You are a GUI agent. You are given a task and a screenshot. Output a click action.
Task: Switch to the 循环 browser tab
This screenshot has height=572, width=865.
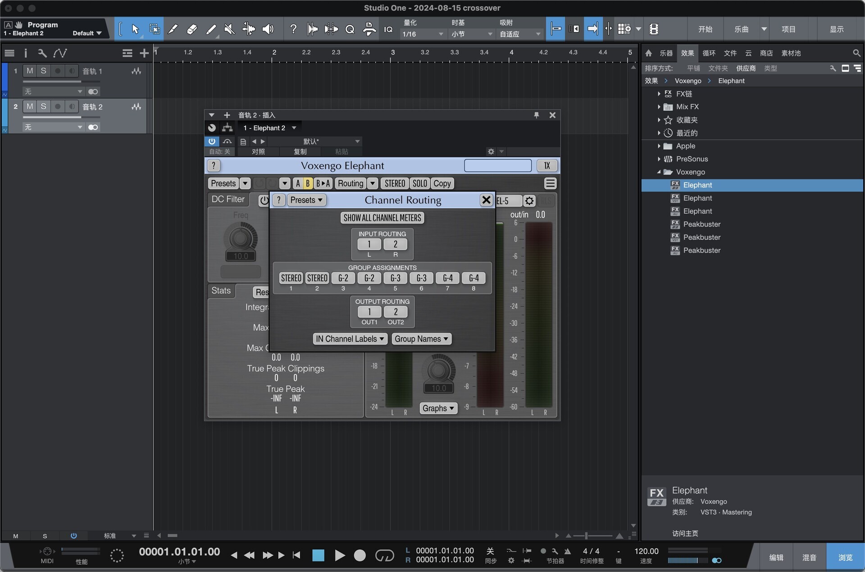click(x=709, y=53)
